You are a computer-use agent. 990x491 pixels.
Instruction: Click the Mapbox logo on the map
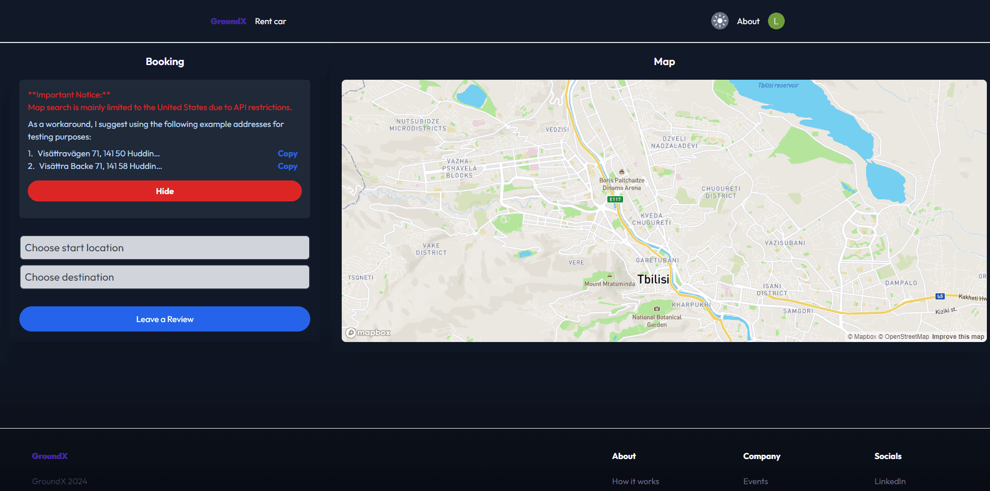tap(368, 333)
